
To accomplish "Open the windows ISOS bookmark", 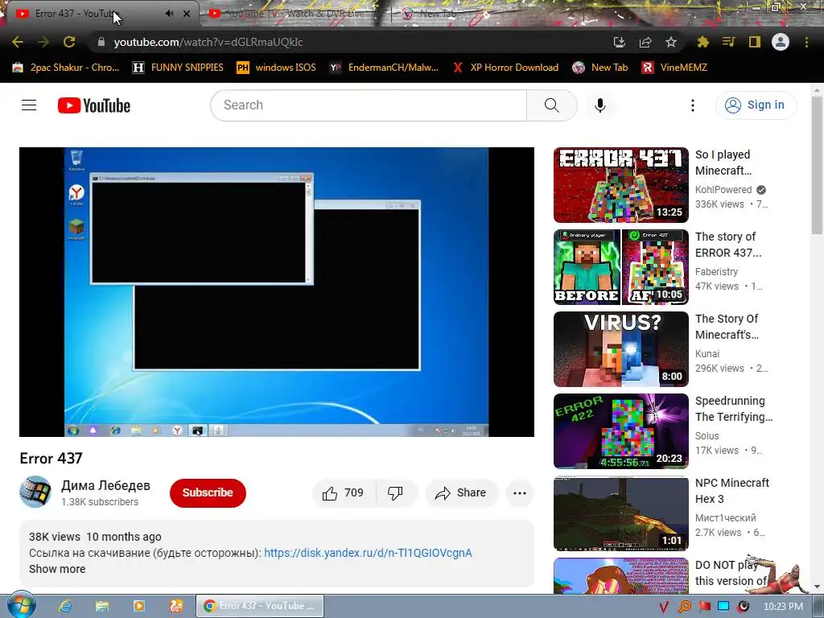I will click(x=277, y=68).
